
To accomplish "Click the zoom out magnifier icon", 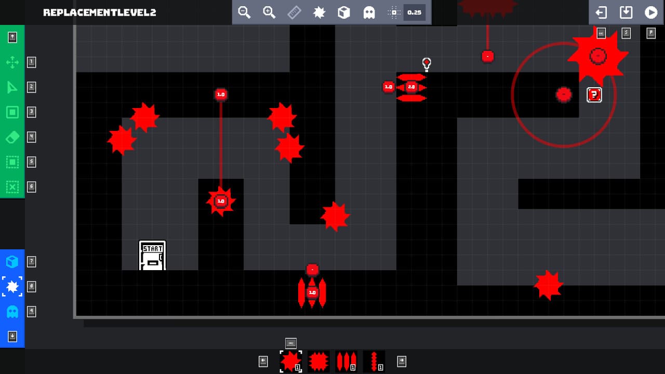I will pyautogui.click(x=244, y=12).
